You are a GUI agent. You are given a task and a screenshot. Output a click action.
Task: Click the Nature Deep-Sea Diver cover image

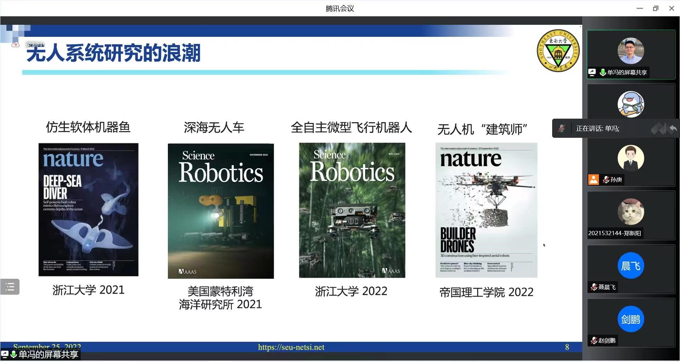[88, 209]
